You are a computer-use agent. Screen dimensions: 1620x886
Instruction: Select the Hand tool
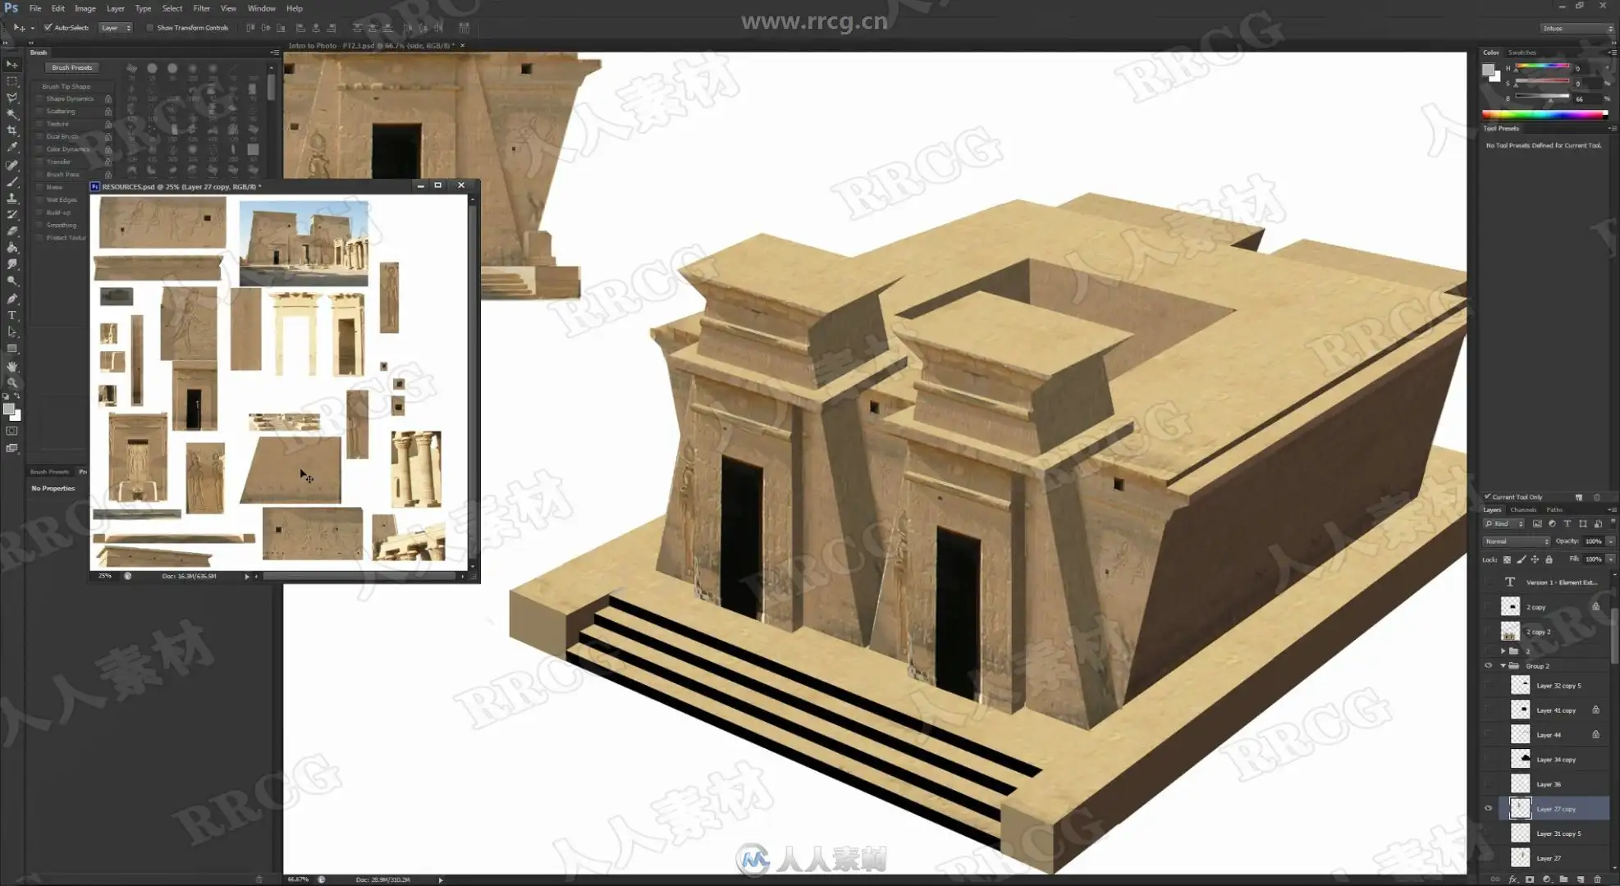click(x=12, y=366)
